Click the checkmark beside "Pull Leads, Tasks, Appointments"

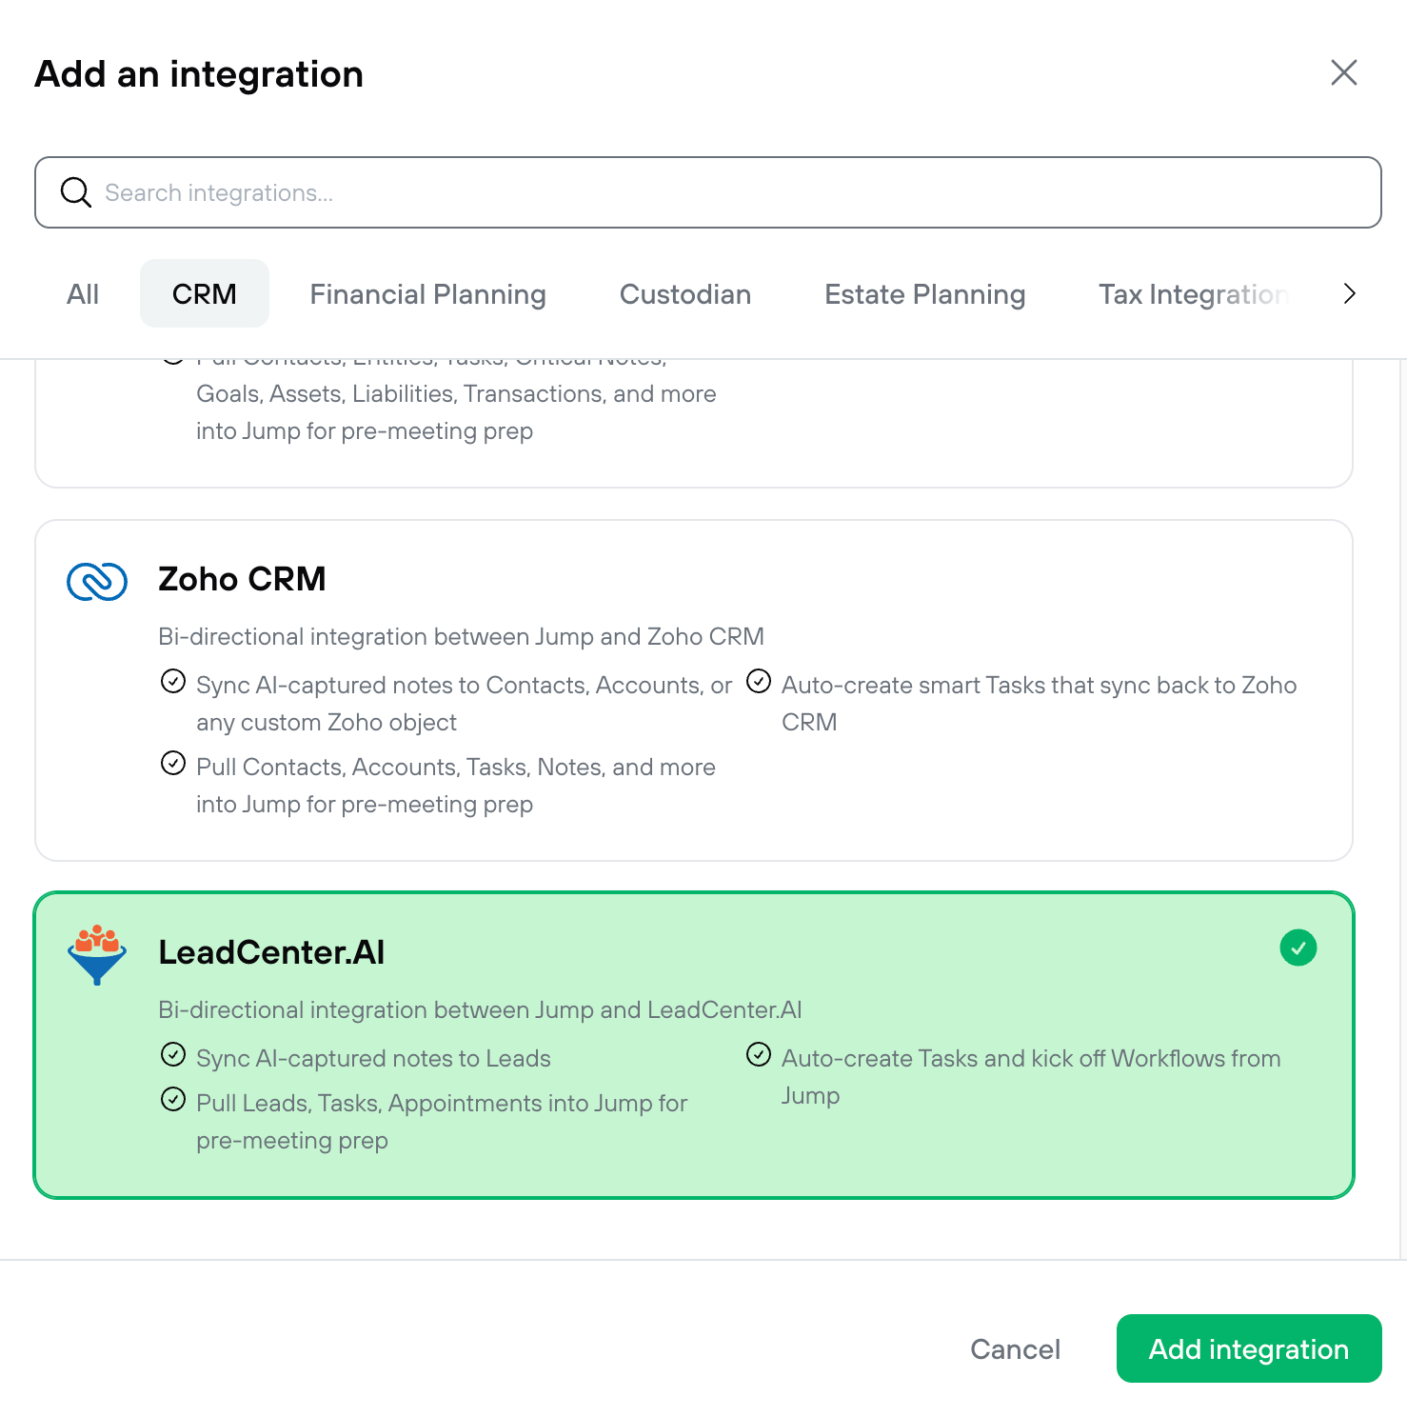(x=173, y=1099)
